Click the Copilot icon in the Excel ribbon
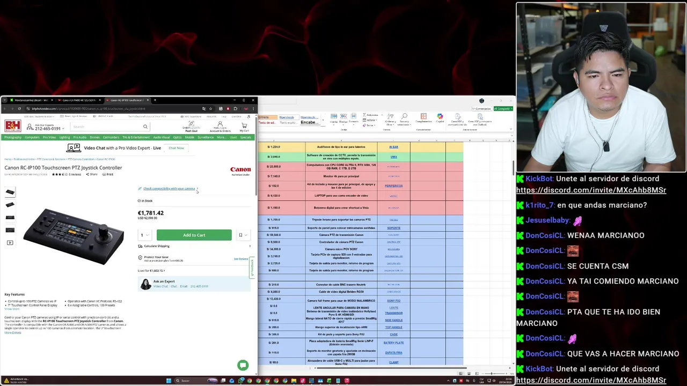687x386 pixels. [x=440, y=117]
